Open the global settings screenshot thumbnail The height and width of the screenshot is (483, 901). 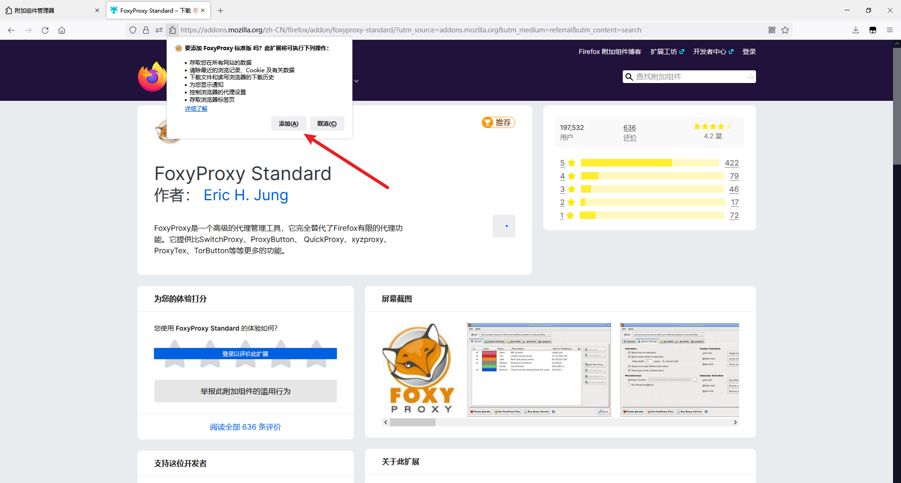[x=680, y=370]
